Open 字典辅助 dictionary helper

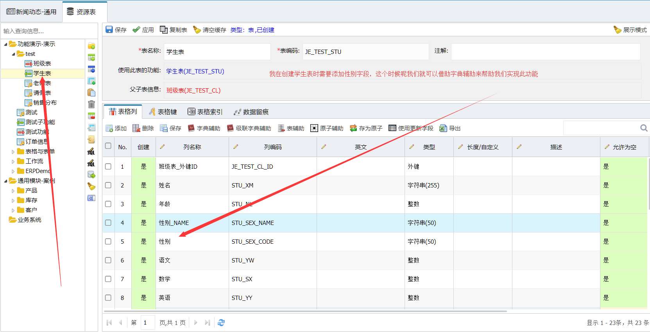pos(204,128)
